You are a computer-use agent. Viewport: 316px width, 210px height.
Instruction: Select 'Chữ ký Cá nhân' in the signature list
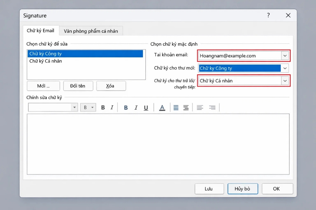click(x=45, y=61)
